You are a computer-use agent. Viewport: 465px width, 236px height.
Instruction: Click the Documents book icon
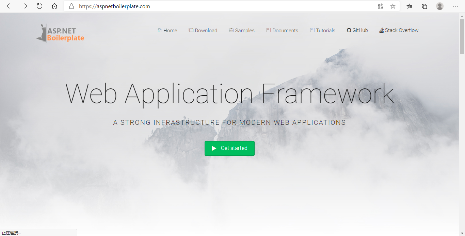pos(268,30)
